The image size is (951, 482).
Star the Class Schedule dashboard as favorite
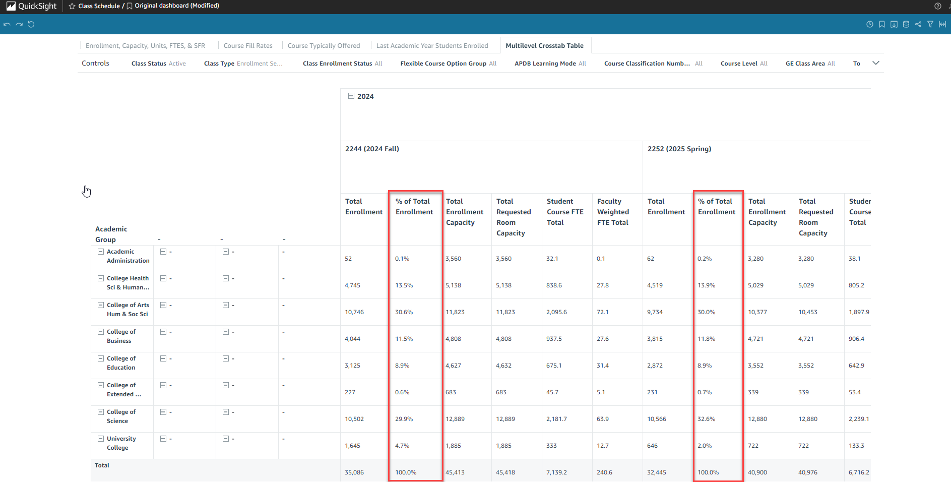[x=72, y=6]
